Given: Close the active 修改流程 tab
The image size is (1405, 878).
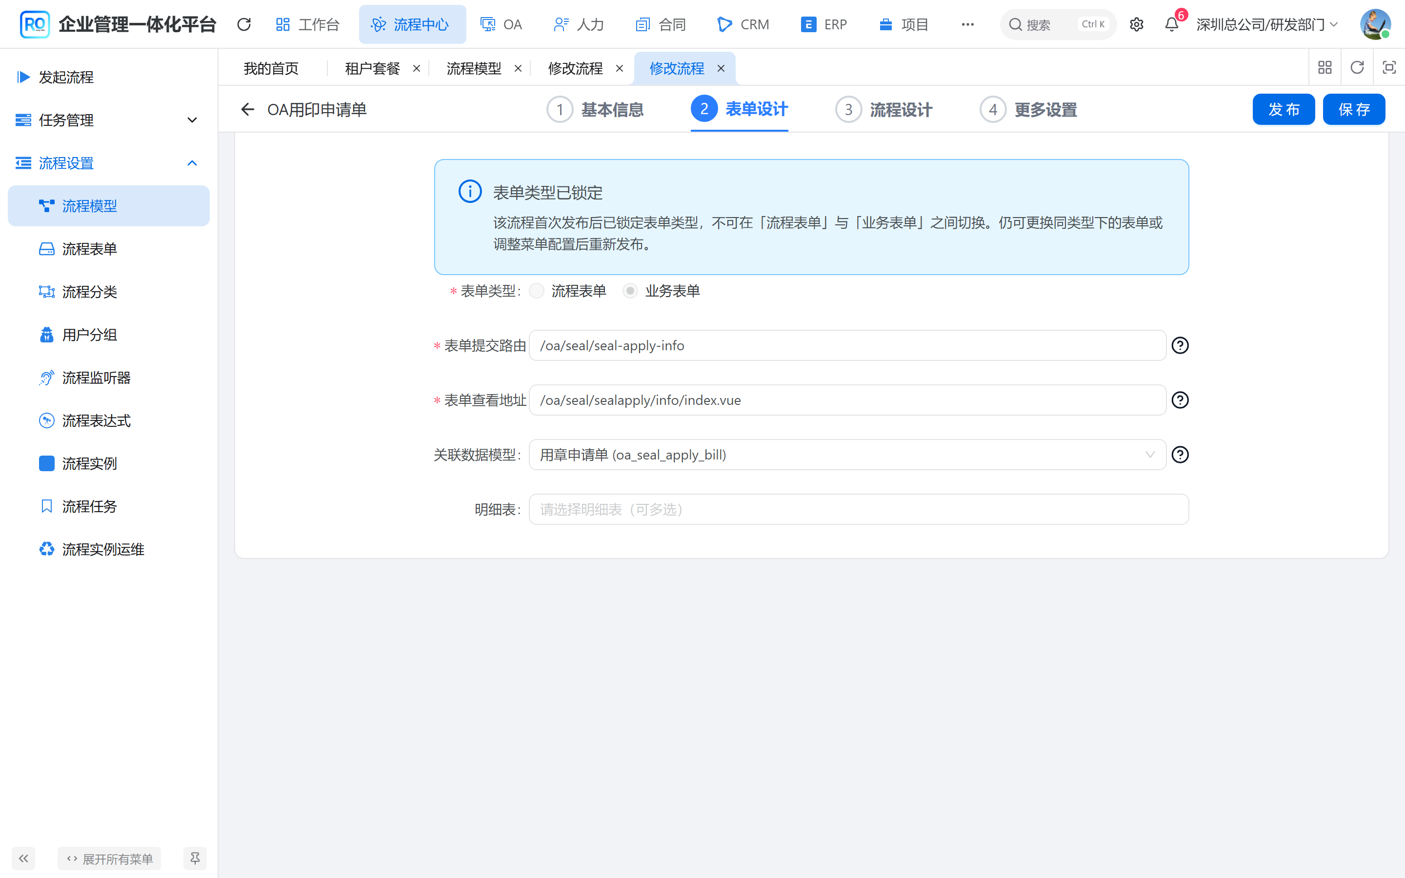Looking at the screenshot, I should pyautogui.click(x=721, y=68).
